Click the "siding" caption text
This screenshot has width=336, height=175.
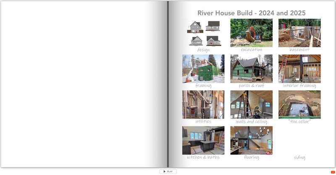pyautogui.click(x=299, y=157)
